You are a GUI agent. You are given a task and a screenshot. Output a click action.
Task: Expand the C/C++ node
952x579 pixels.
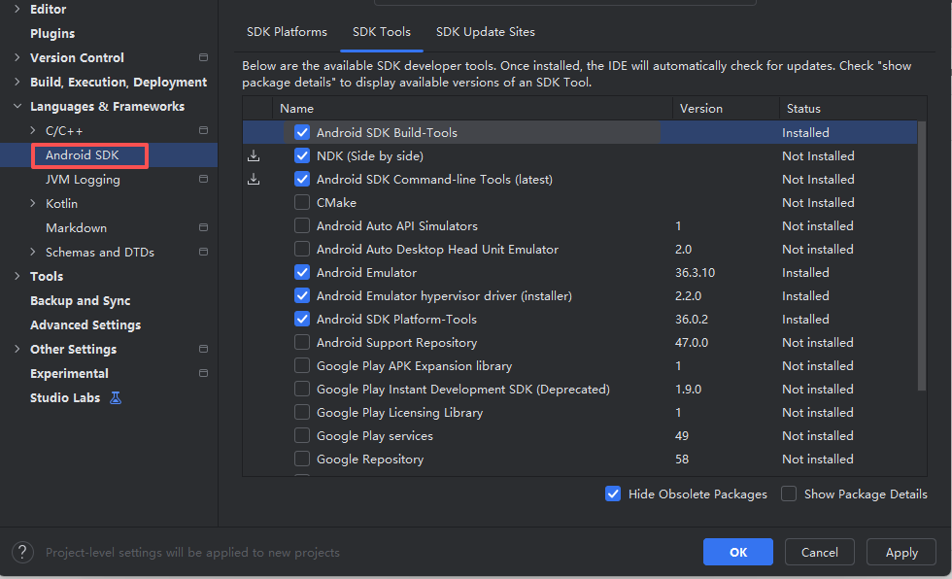(33, 130)
